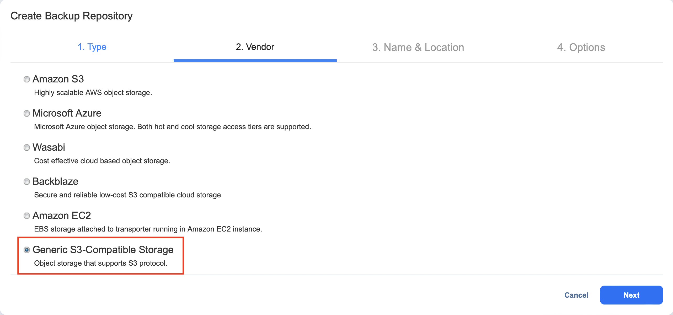Click the Backblaze vendor label

pyautogui.click(x=55, y=182)
